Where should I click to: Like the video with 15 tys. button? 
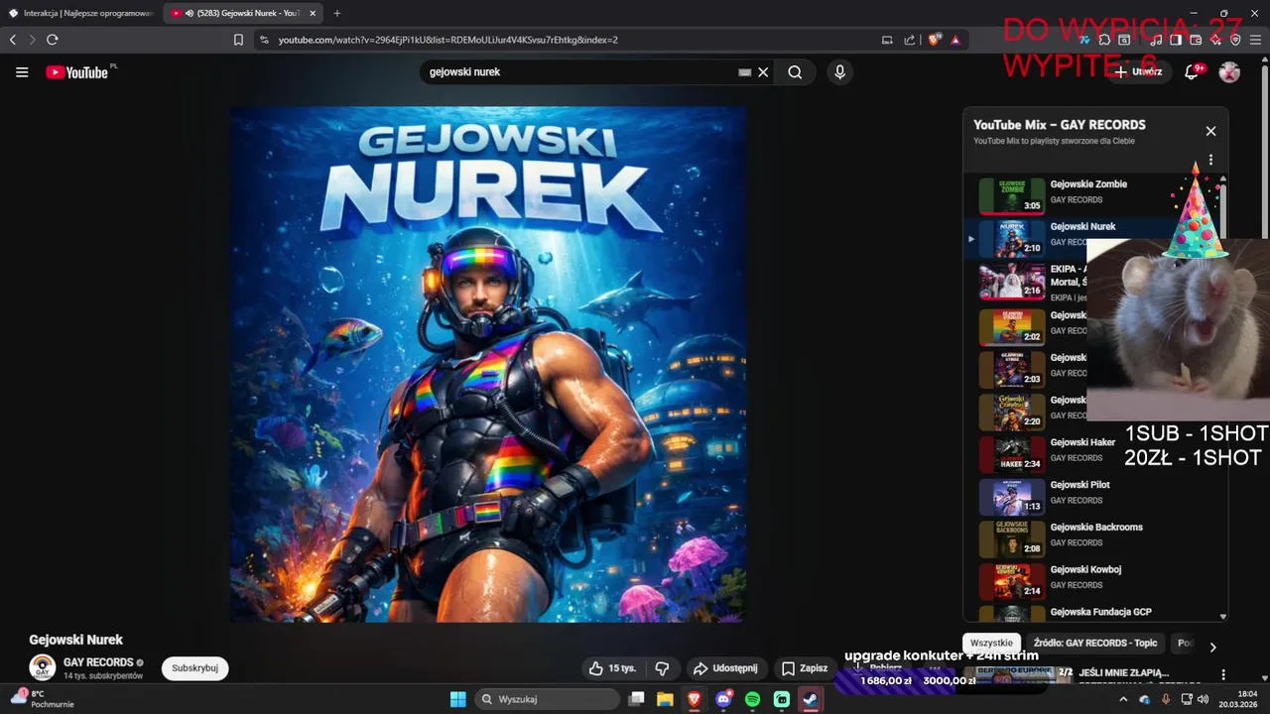click(x=612, y=668)
